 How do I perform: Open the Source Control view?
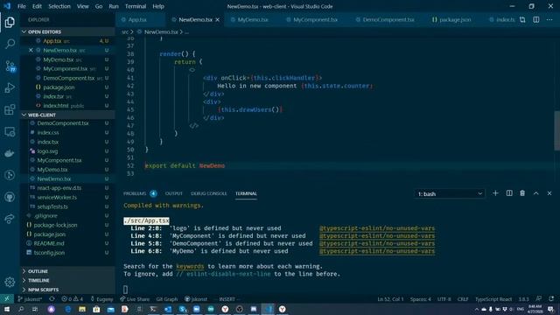10,66
